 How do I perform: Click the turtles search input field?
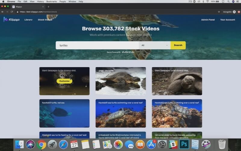coord(97,45)
